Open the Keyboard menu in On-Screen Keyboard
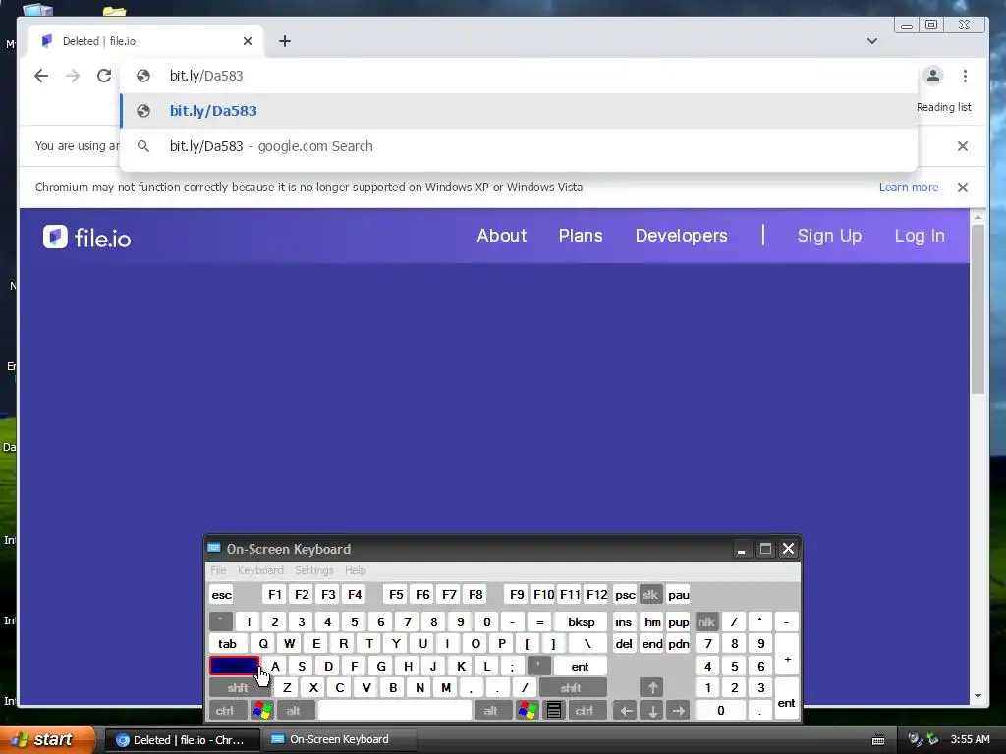Screen dimensions: 1006x754 point(259,570)
